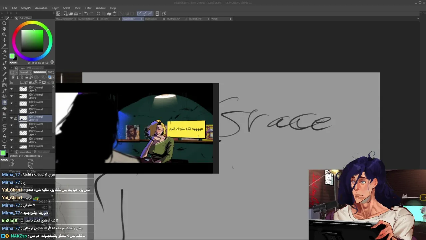Image resolution: width=426 pixels, height=240 pixels.
Task: Hide Layer 5 visibility eye
Action: tap(12, 126)
